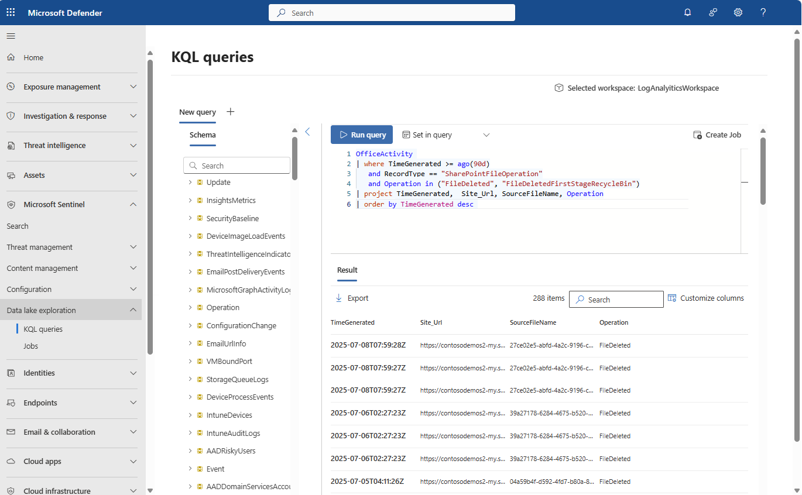Click the workspace icon beside LogAnalyticsWorkspace
This screenshot has height=495, width=802.
click(558, 87)
